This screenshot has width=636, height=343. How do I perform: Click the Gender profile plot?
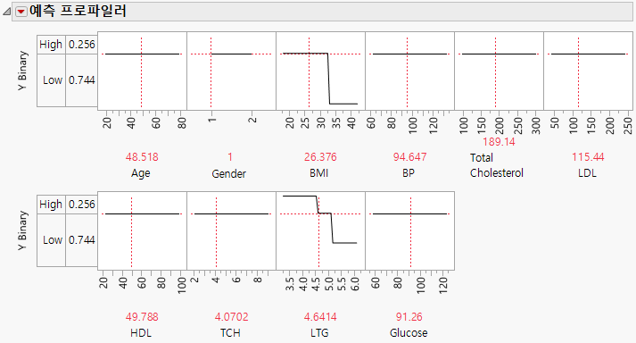(231, 71)
